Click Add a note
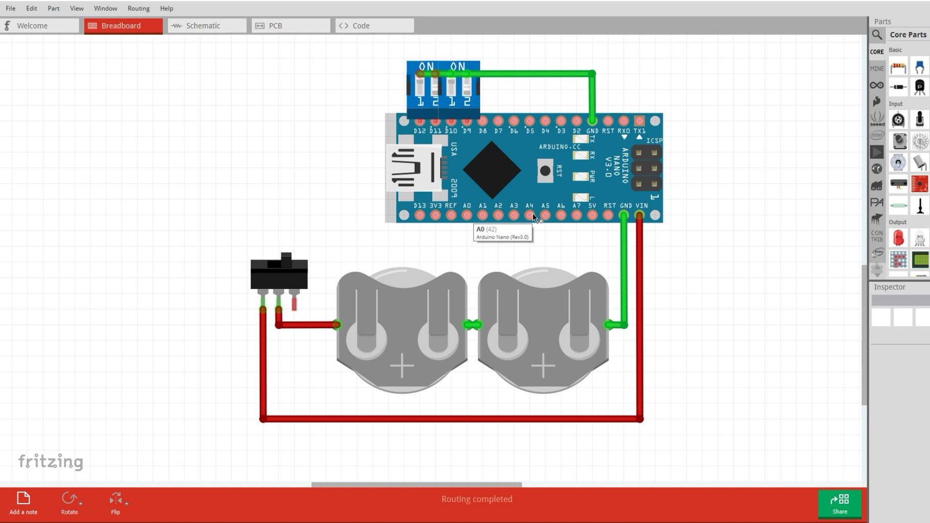This screenshot has height=523, width=930. [x=23, y=503]
